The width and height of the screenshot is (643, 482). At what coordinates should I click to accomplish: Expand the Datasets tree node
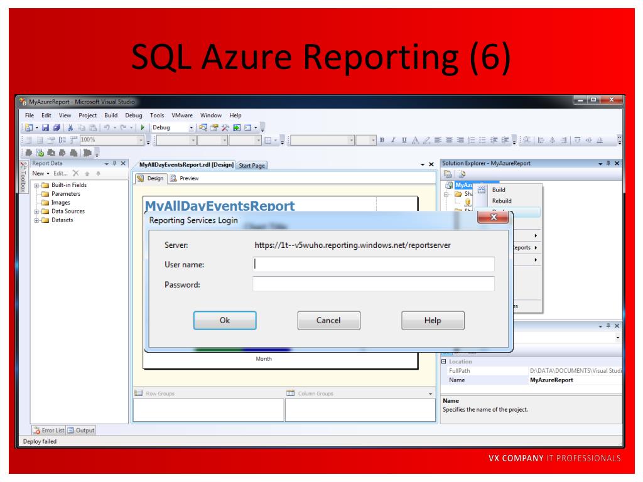coord(36,220)
